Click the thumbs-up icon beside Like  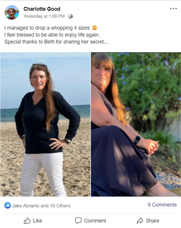click(x=27, y=220)
